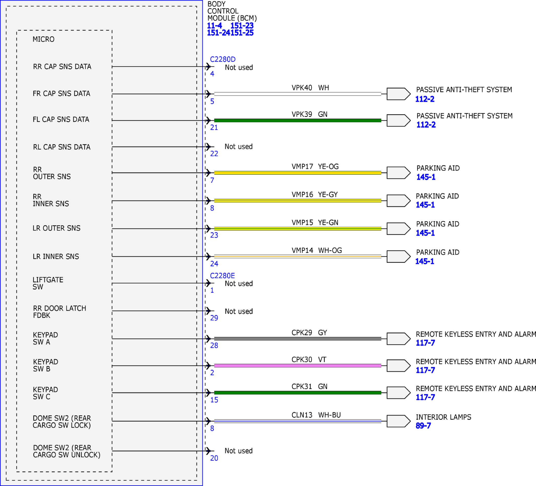Select the yellow VMP17 YE-OG wire
The image size is (536, 486).
coord(297,173)
